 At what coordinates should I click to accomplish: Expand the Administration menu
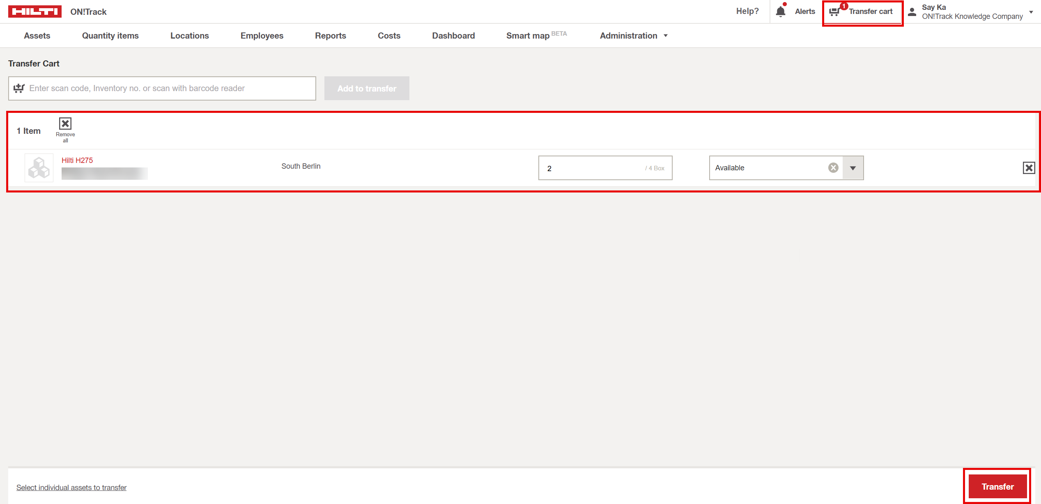coord(634,36)
